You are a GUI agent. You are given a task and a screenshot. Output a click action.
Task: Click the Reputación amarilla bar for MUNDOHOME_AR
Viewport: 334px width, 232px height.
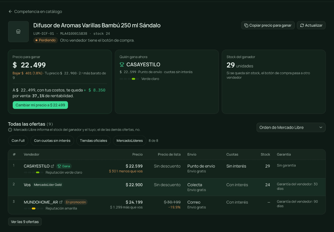click(x=34, y=208)
